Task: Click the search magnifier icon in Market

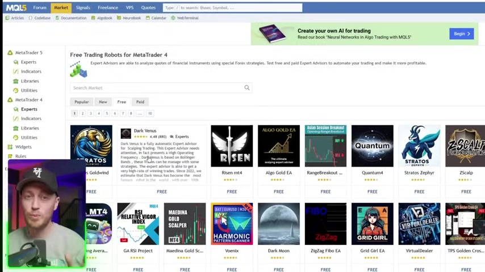Action: point(246,88)
